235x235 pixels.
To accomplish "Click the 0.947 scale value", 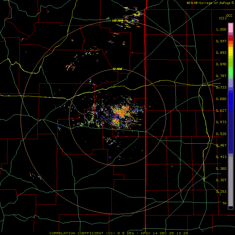I will click(221, 41).
